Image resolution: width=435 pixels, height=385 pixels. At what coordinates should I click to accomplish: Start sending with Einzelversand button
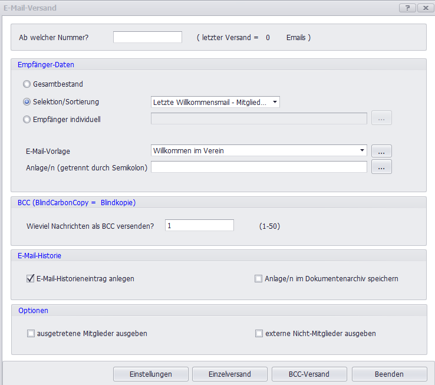pos(230,374)
